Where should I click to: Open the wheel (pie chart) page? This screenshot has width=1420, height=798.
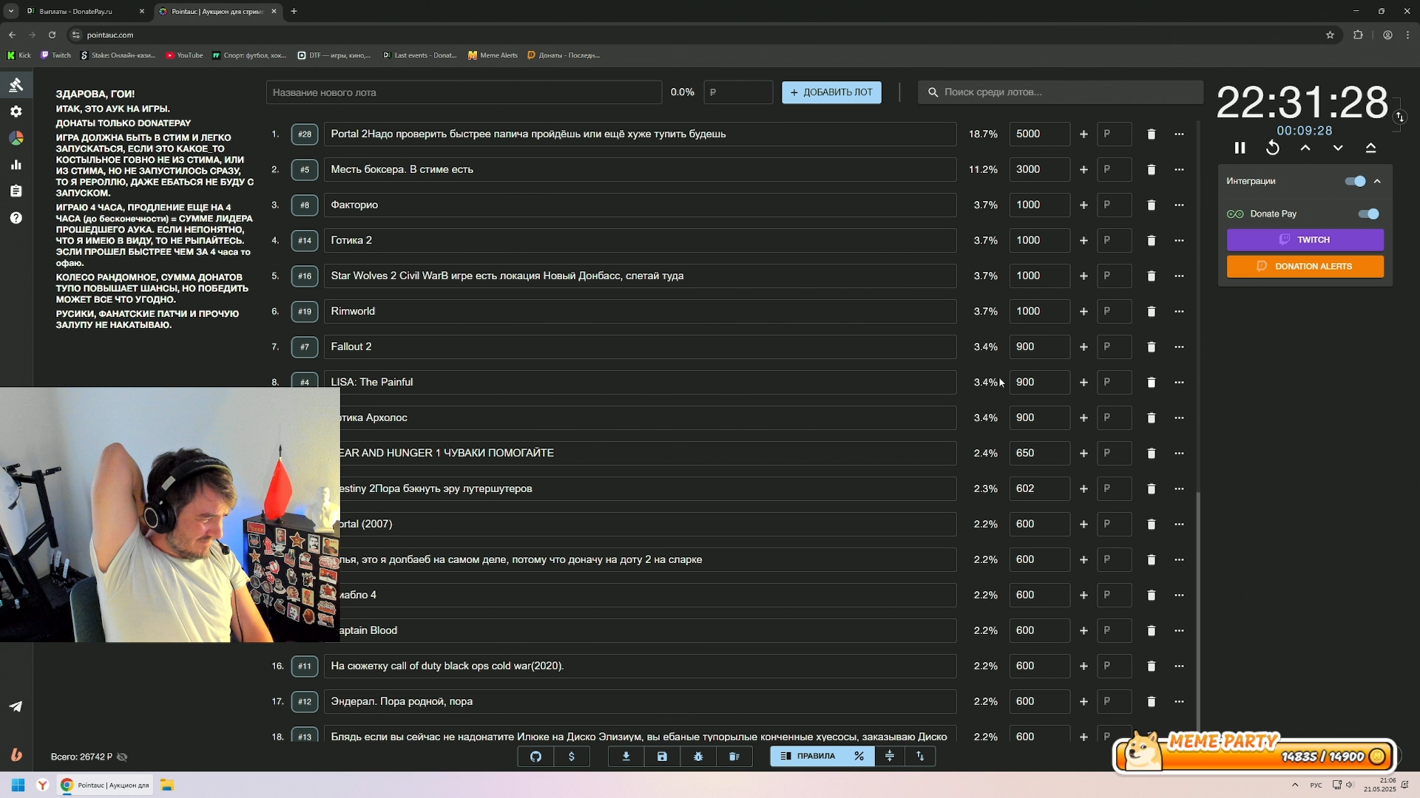point(16,138)
